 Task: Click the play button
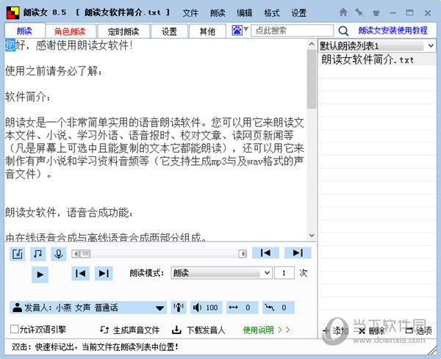[40, 273]
